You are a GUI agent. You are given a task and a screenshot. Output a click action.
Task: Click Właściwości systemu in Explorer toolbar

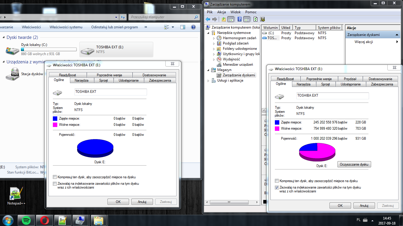point(66,27)
